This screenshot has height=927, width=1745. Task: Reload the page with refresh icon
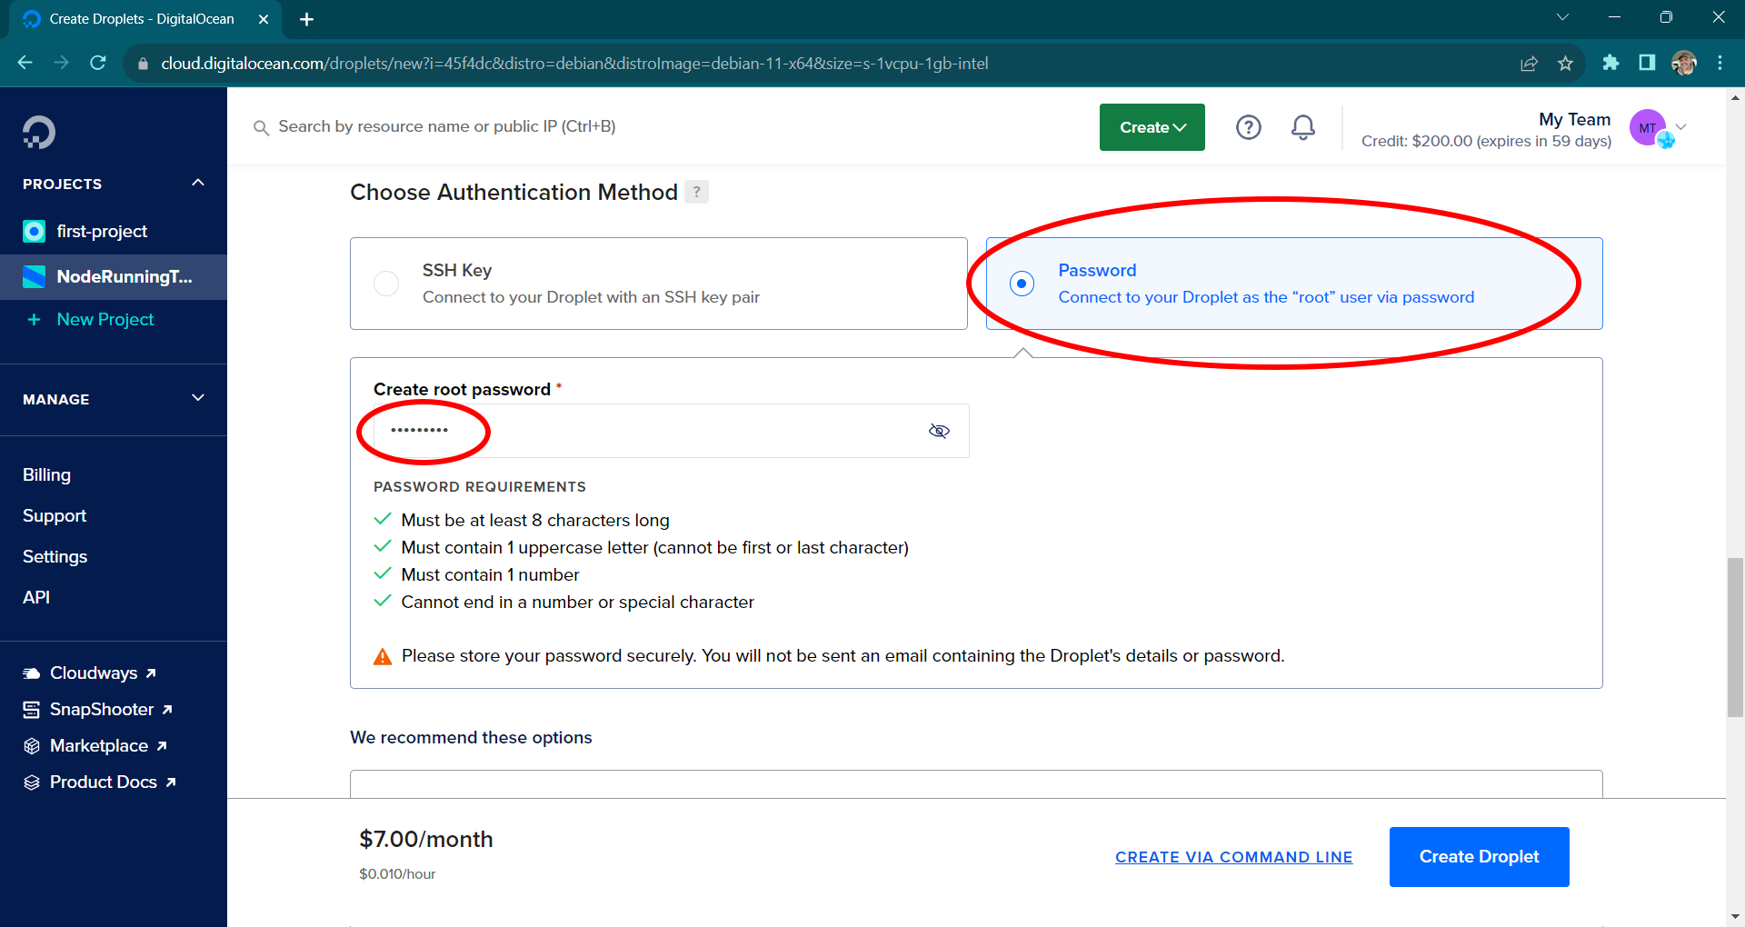(98, 63)
